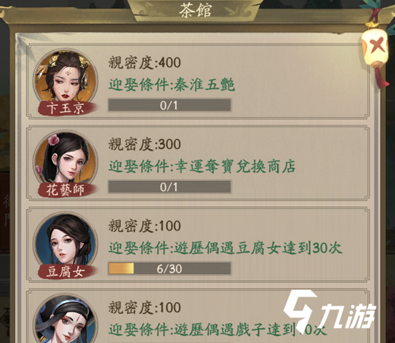Click the 親密度:300 label
The height and width of the screenshot is (343, 395).
point(144,144)
